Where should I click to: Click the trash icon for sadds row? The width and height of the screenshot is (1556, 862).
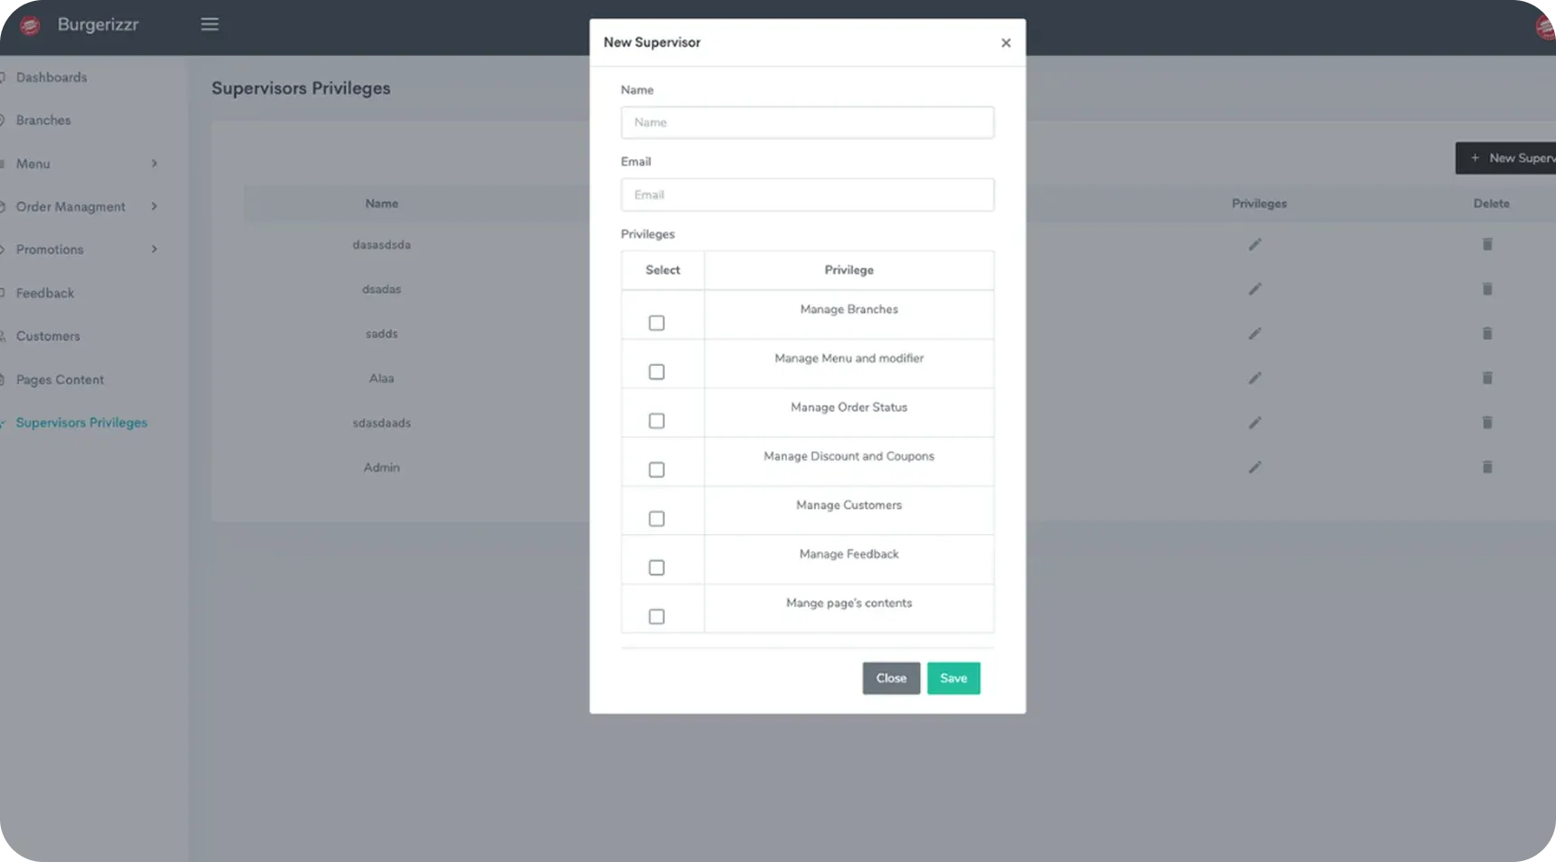[1486, 333]
